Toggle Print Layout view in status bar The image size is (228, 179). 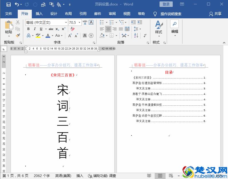point(160,176)
